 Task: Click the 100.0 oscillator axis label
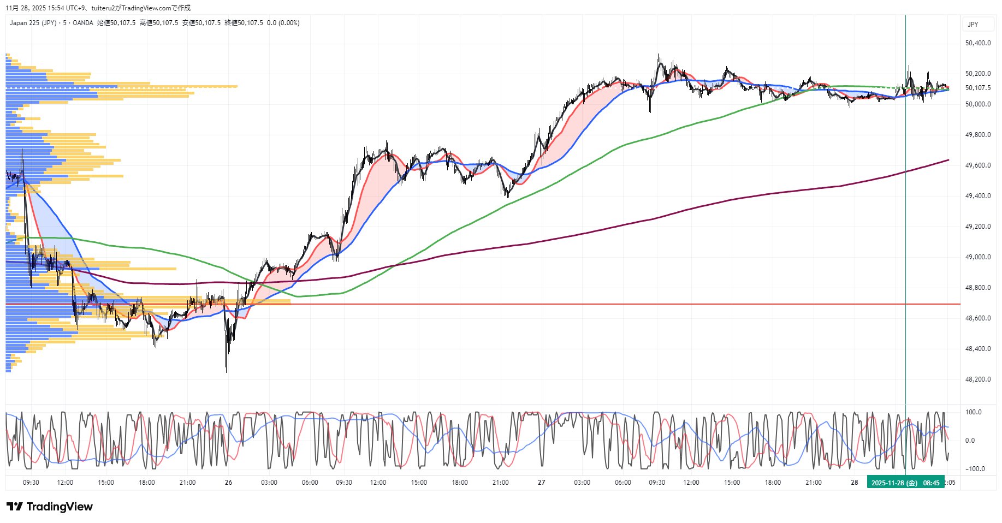(x=974, y=412)
